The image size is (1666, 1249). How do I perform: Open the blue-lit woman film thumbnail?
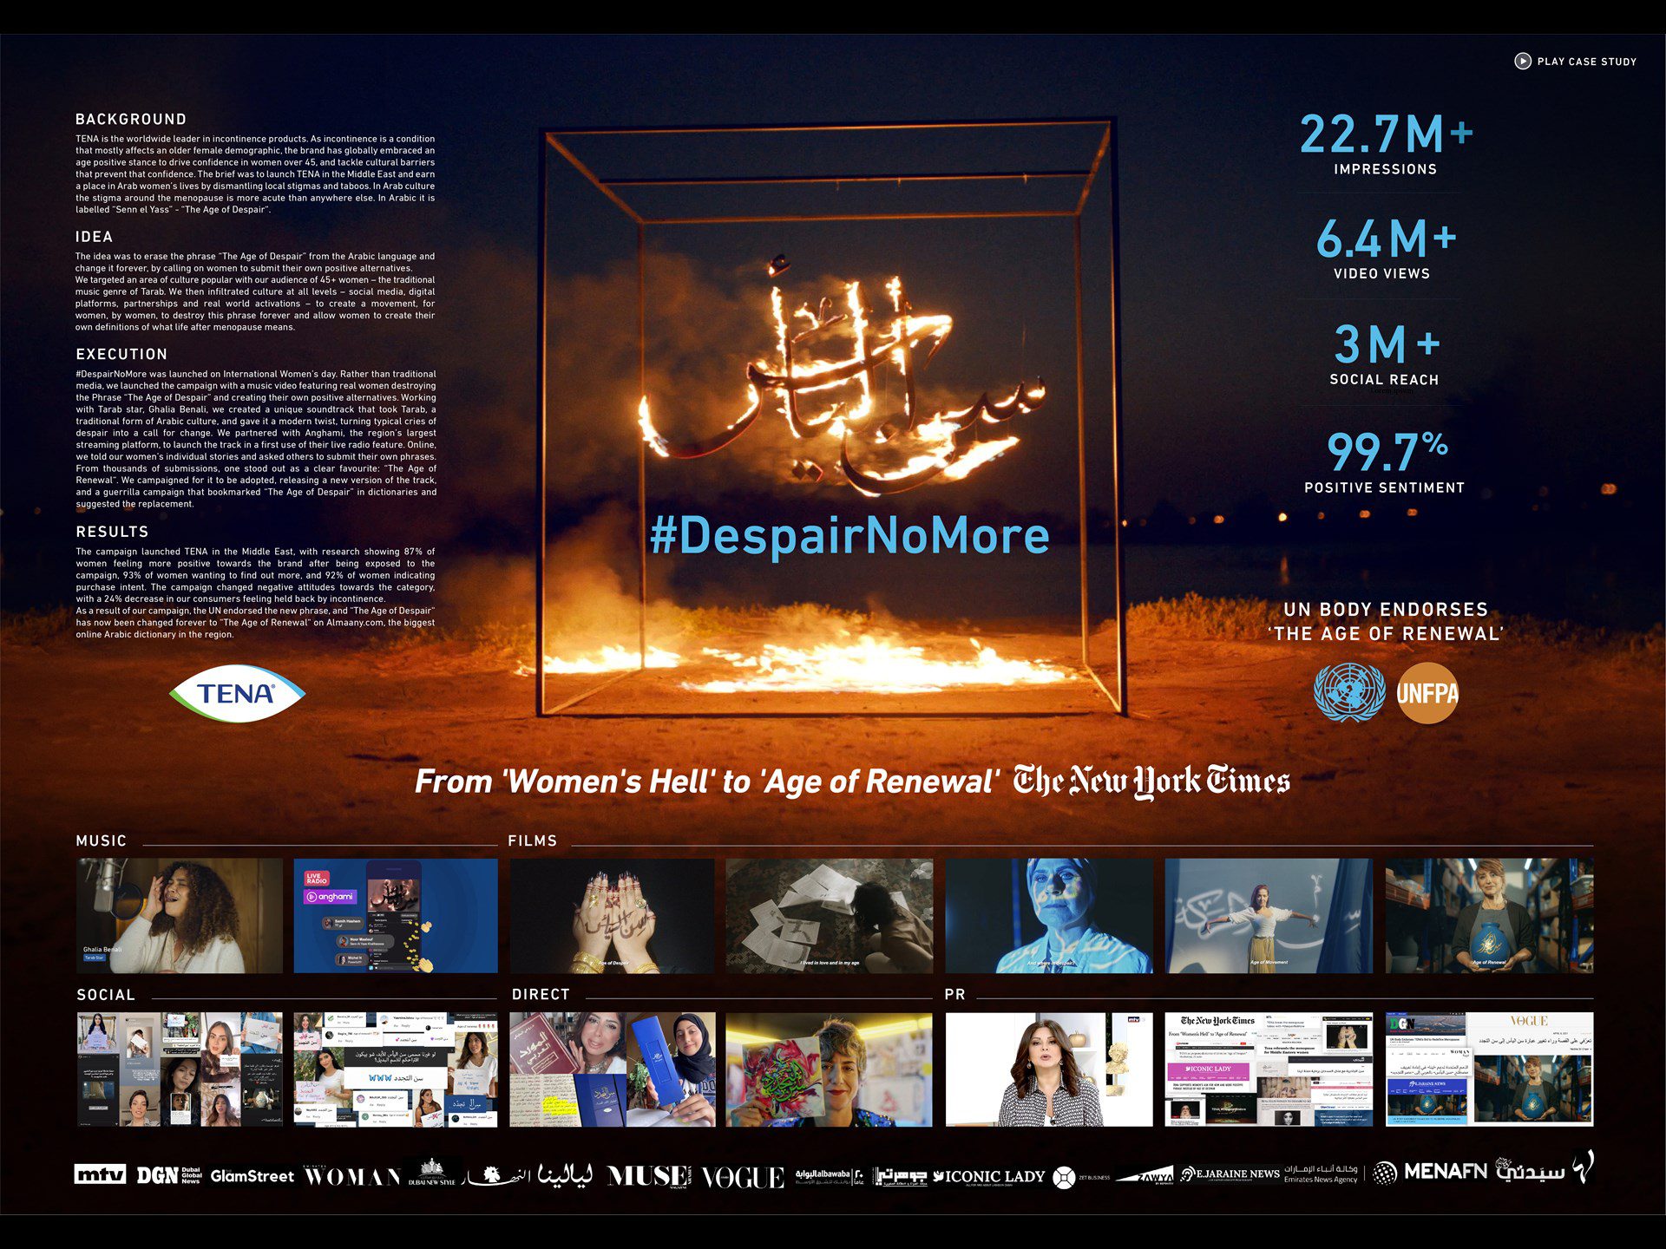pyautogui.click(x=1049, y=916)
